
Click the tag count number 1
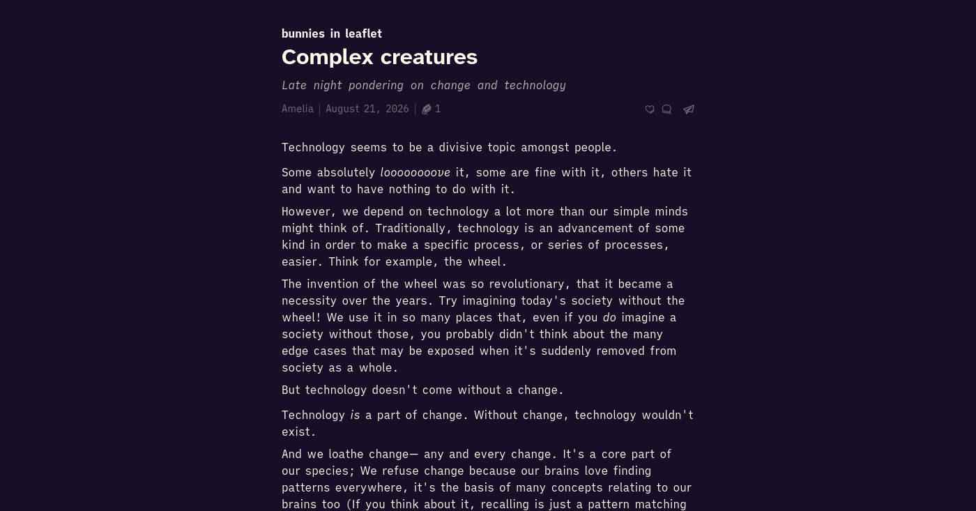pyautogui.click(x=438, y=109)
